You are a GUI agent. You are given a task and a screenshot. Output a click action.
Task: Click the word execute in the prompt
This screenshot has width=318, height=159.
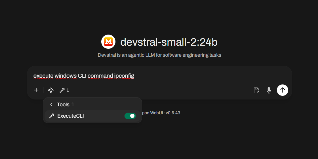(43, 76)
